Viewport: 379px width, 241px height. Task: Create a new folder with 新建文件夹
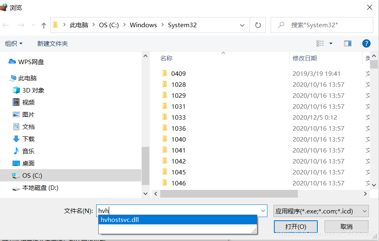(x=52, y=43)
